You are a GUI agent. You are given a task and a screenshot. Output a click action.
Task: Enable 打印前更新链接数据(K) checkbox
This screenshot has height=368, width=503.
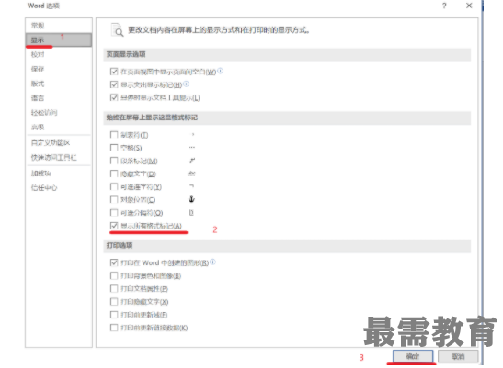pos(114,328)
